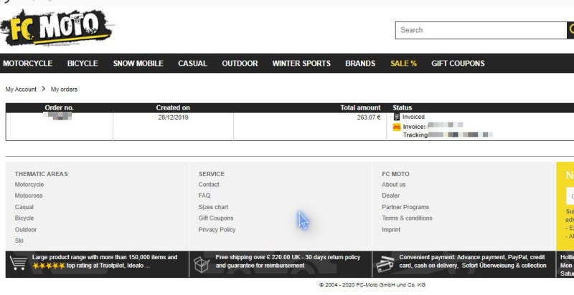Click the large product range banner text
This screenshot has height=295, width=574.
tap(105, 261)
